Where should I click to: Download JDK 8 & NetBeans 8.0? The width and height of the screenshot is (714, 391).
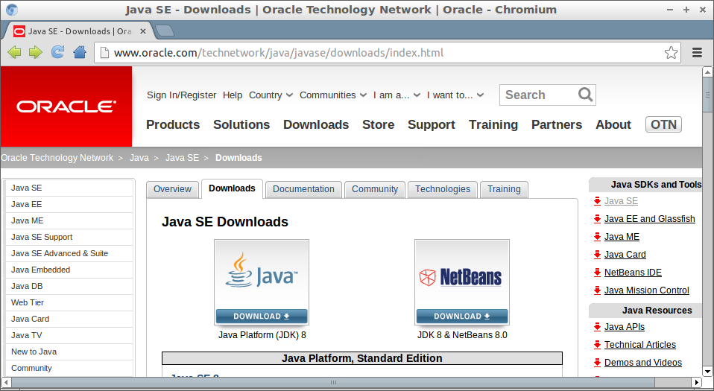pyautogui.click(x=462, y=317)
